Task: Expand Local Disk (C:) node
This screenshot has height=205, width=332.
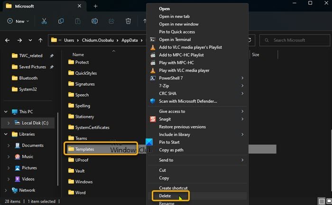Action: click(x=9, y=123)
